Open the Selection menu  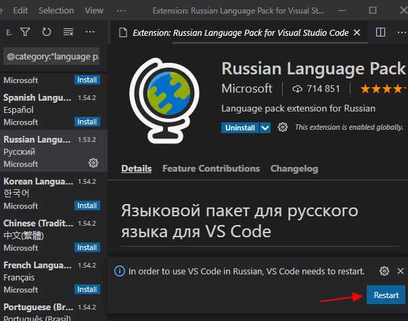click(56, 11)
